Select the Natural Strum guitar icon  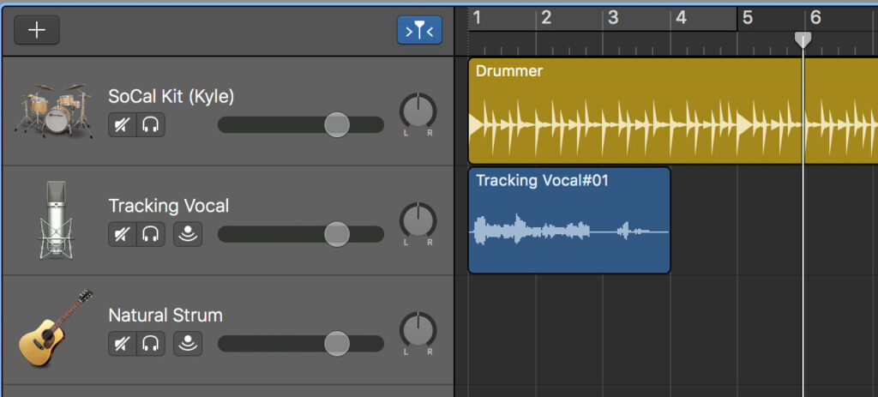click(x=55, y=328)
